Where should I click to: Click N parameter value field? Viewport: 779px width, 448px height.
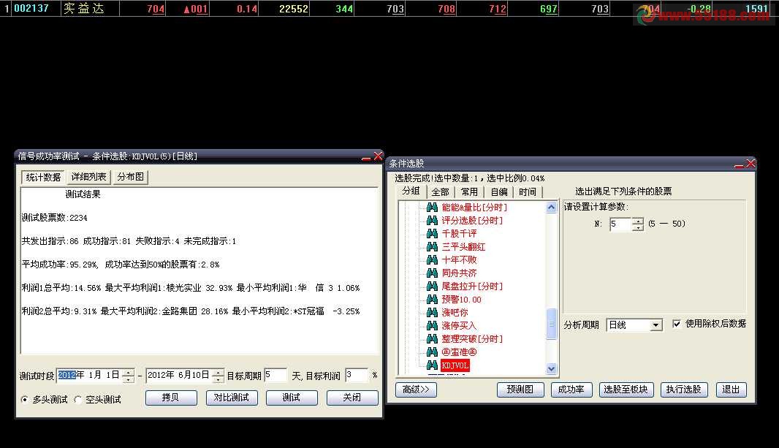click(x=620, y=224)
